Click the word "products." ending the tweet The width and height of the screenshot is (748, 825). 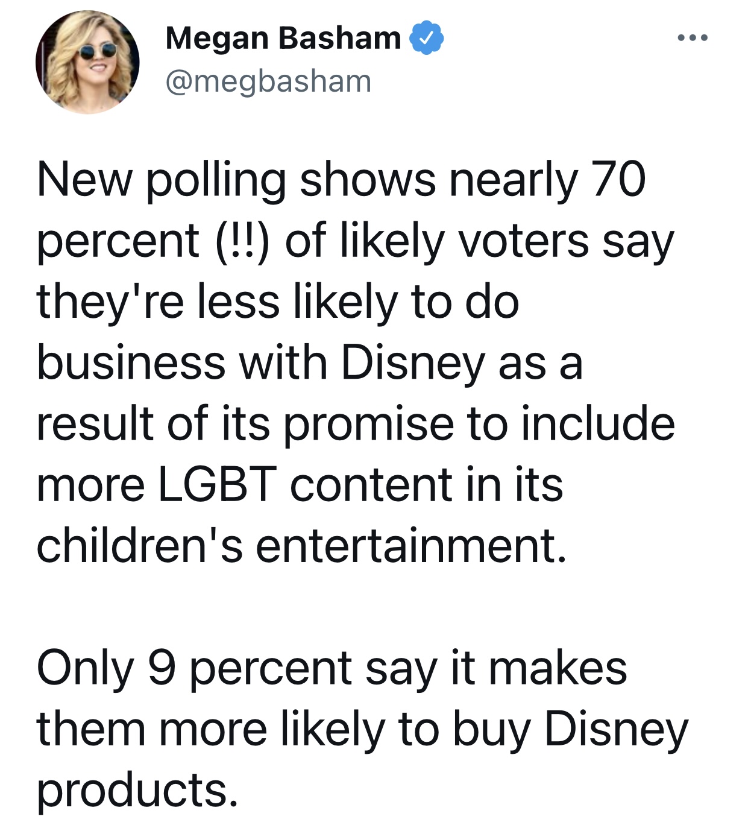[x=137, y=790]
